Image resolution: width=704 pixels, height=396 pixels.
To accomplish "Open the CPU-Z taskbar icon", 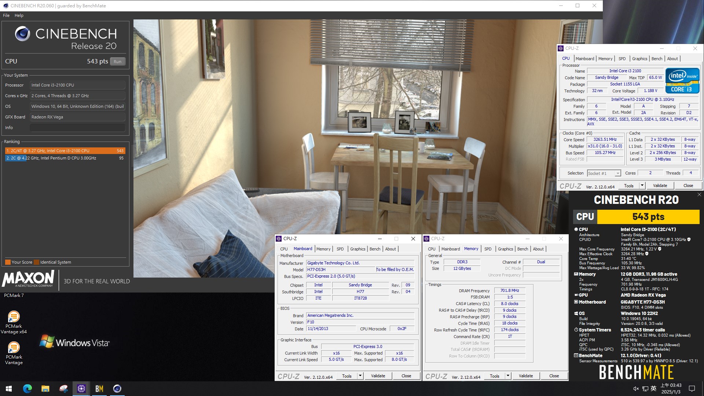I will [x=81, y=388].
